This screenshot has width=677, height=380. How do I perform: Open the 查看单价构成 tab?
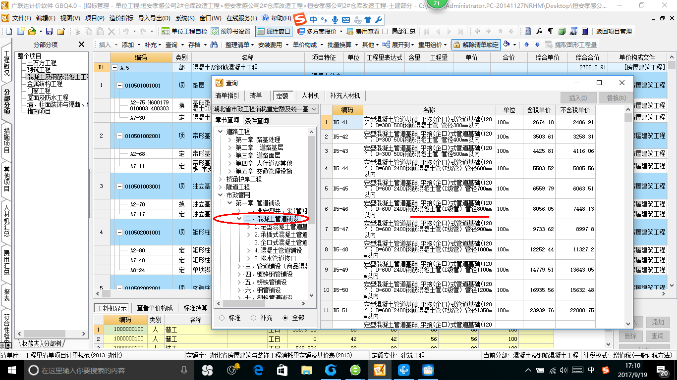point(155,308)
